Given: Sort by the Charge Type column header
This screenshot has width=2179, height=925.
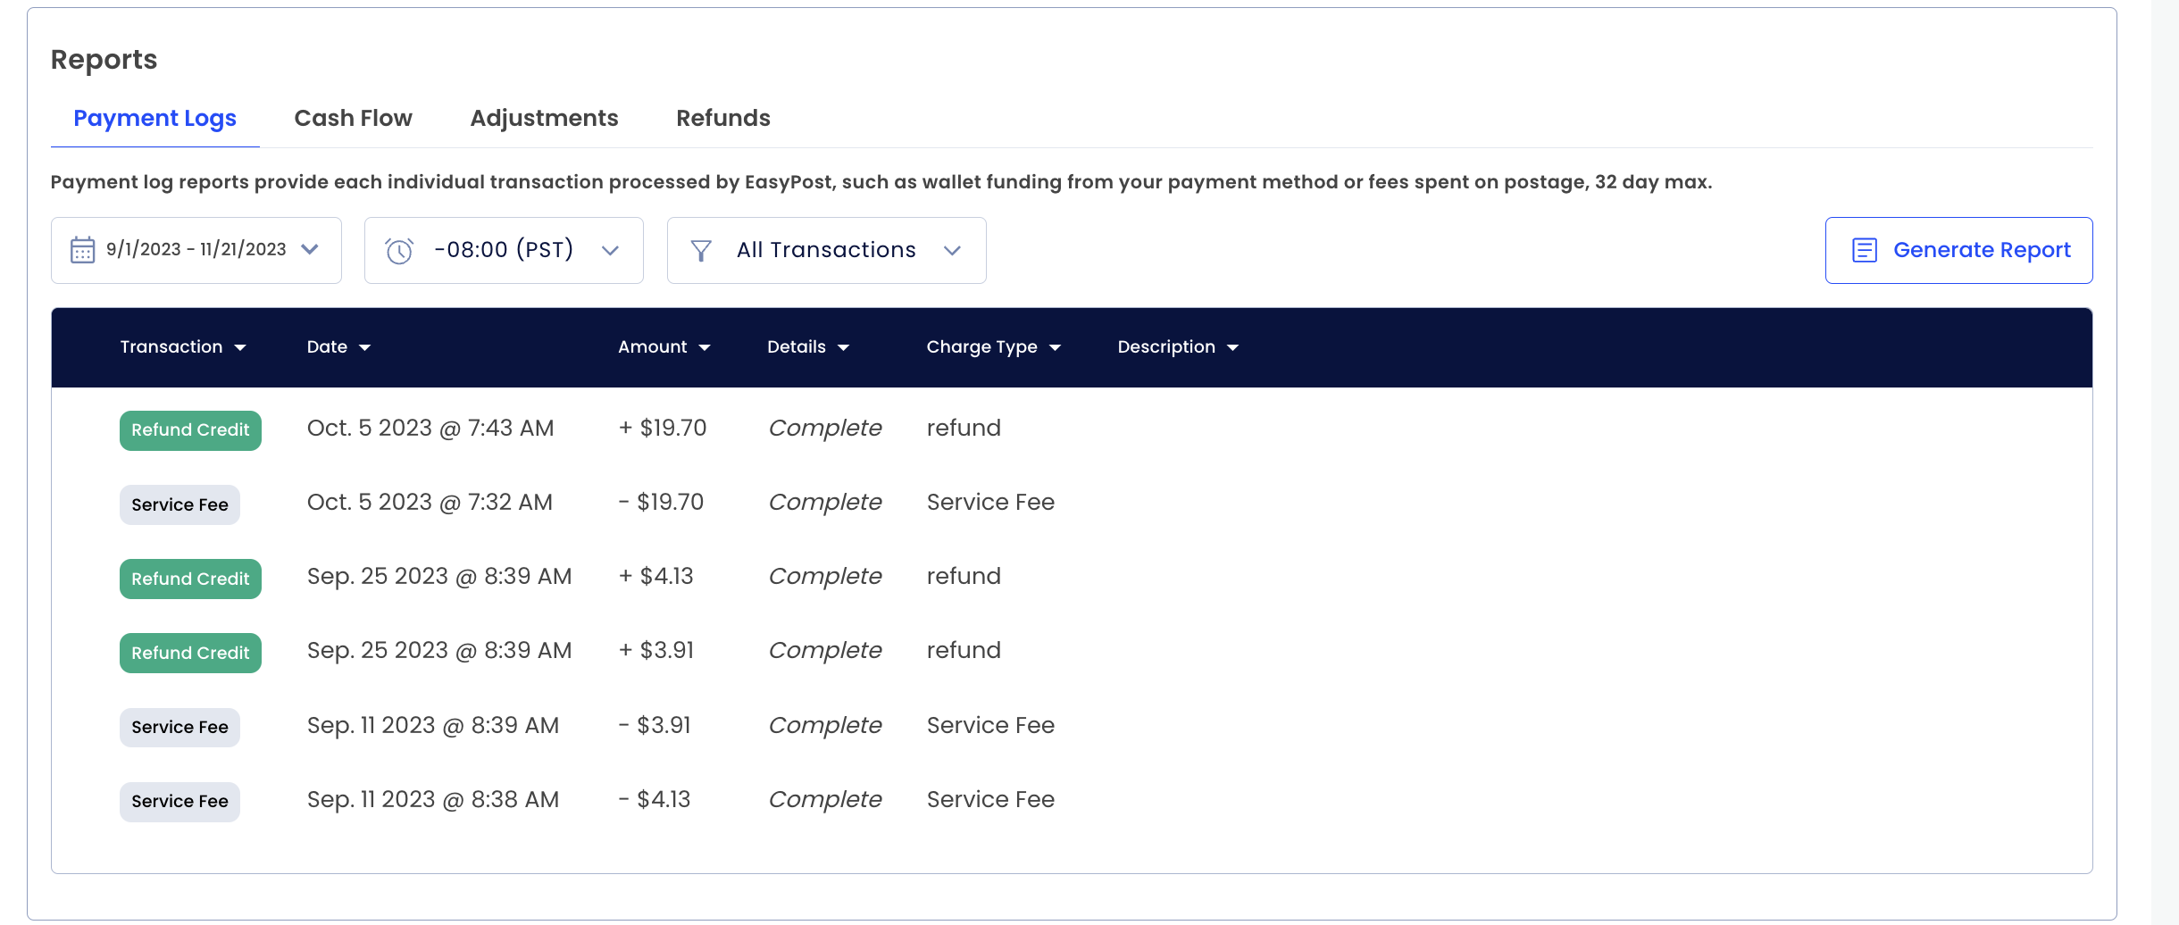Looking at the screenshot, I should pos(994,346).
